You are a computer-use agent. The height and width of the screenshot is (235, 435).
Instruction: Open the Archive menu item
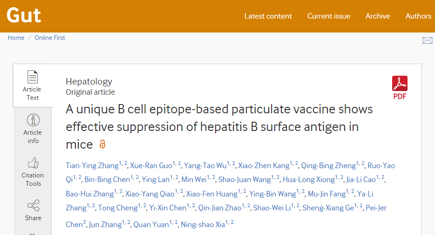[377, 16]
